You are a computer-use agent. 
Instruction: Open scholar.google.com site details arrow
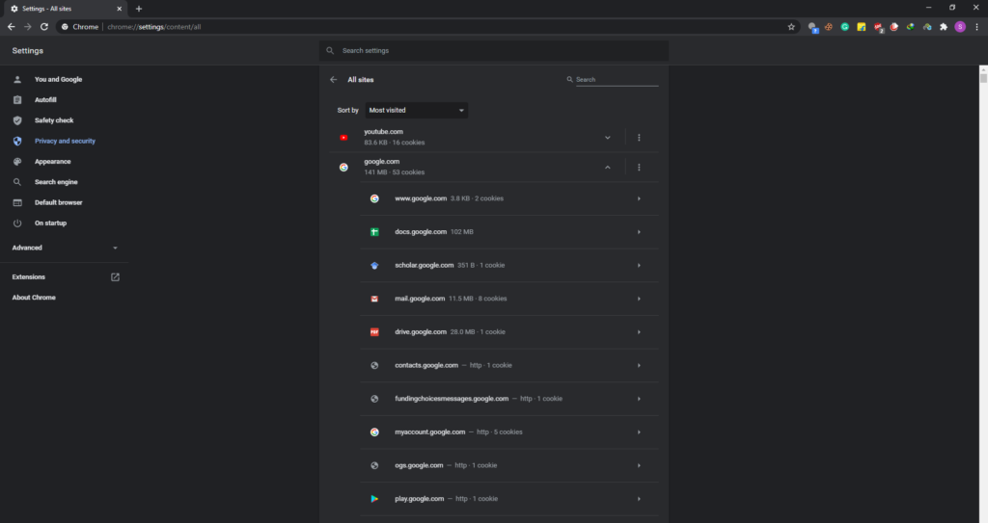click(x=639, y=266)
